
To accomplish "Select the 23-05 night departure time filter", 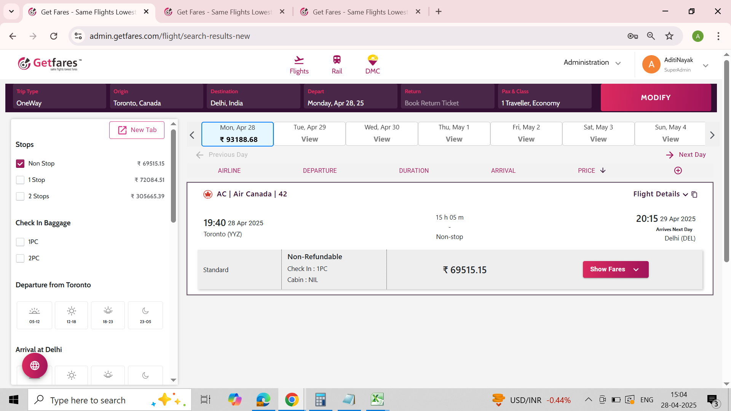I will [x=145, y=315].
